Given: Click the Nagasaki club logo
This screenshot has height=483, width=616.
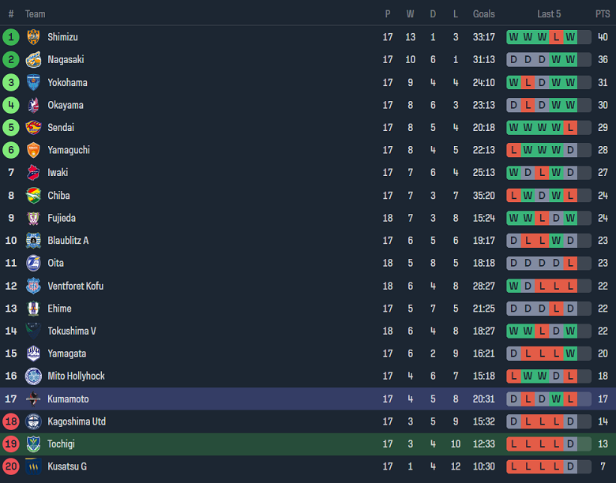Looking at the screenshot, I should (x=33, y=60).
